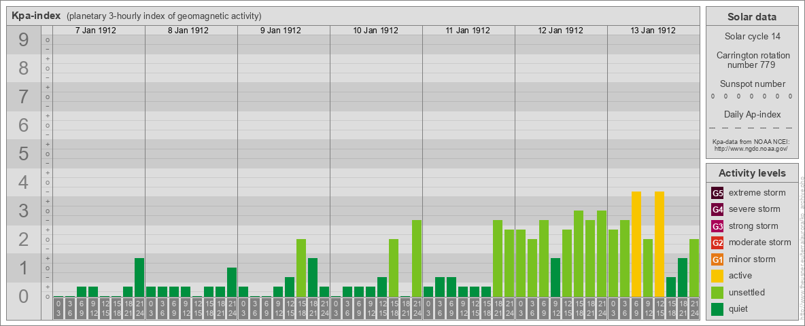Click the 13 Jan 21-24h unsettled bar
Screen dimensions: 805x326
pyautogui.click(x=694, y=268)
